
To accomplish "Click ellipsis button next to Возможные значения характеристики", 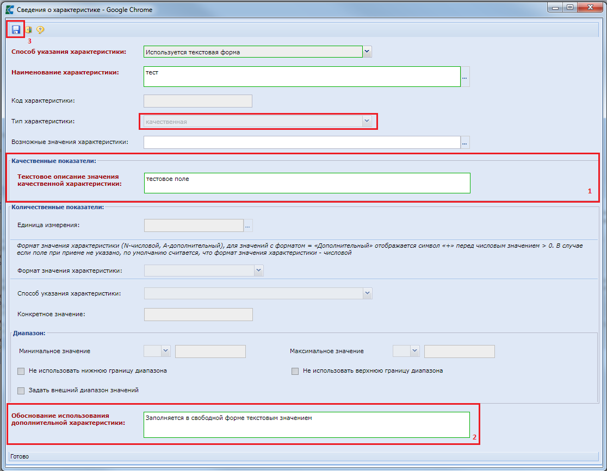I will (x=465, y=142).
